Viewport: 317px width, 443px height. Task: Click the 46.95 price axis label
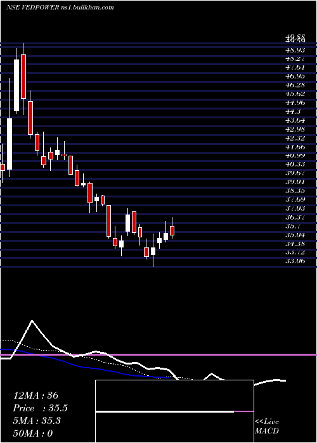tap(295, 77)
